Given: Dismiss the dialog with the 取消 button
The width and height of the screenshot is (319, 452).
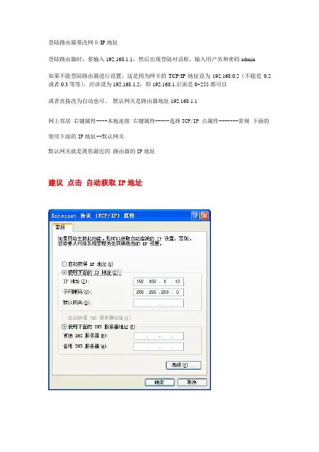Looking at the screenshot, I should [x=192, y=382].
